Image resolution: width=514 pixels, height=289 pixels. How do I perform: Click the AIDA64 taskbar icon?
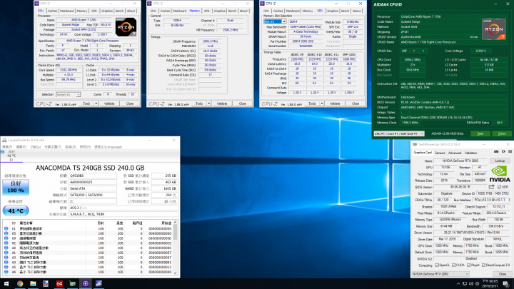click(59, 284)
